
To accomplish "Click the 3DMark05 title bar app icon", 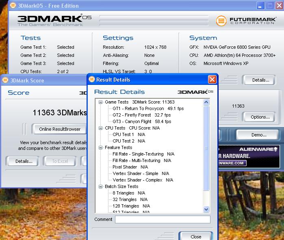I will [13, 5].
